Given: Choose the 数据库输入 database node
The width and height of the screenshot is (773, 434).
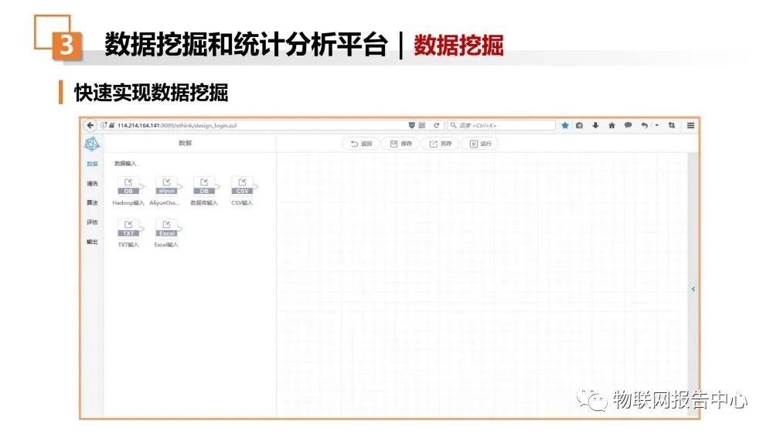Looking at the screenshot, I should coord(204,186).
